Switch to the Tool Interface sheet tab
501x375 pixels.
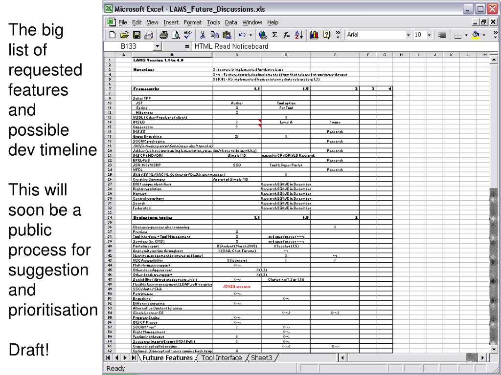point(222,358)
